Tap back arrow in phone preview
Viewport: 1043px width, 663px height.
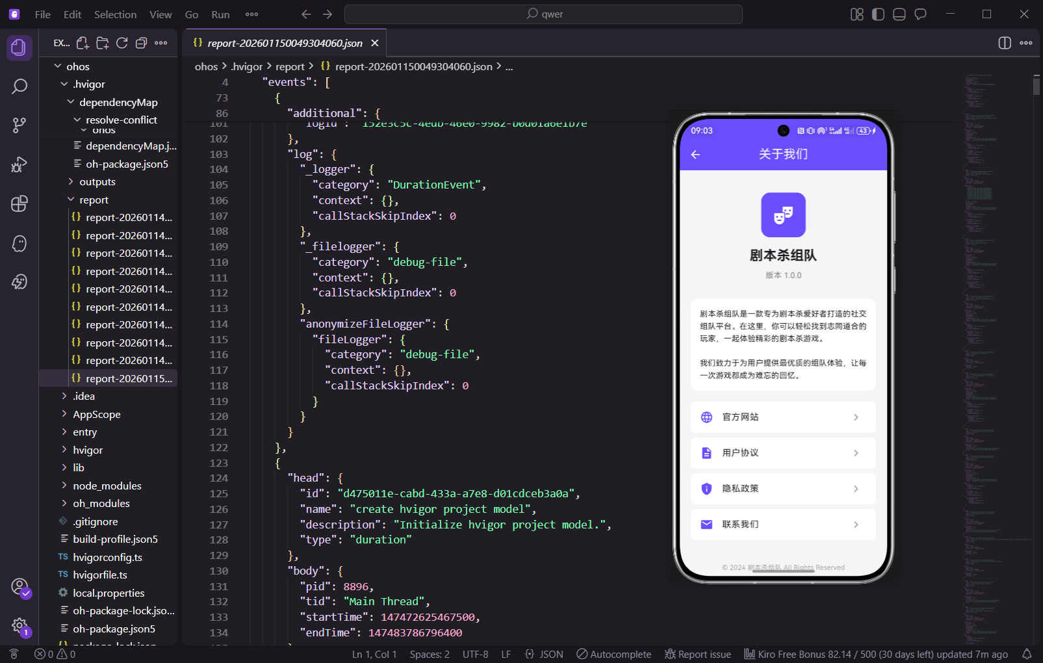[x=695, y=154]
